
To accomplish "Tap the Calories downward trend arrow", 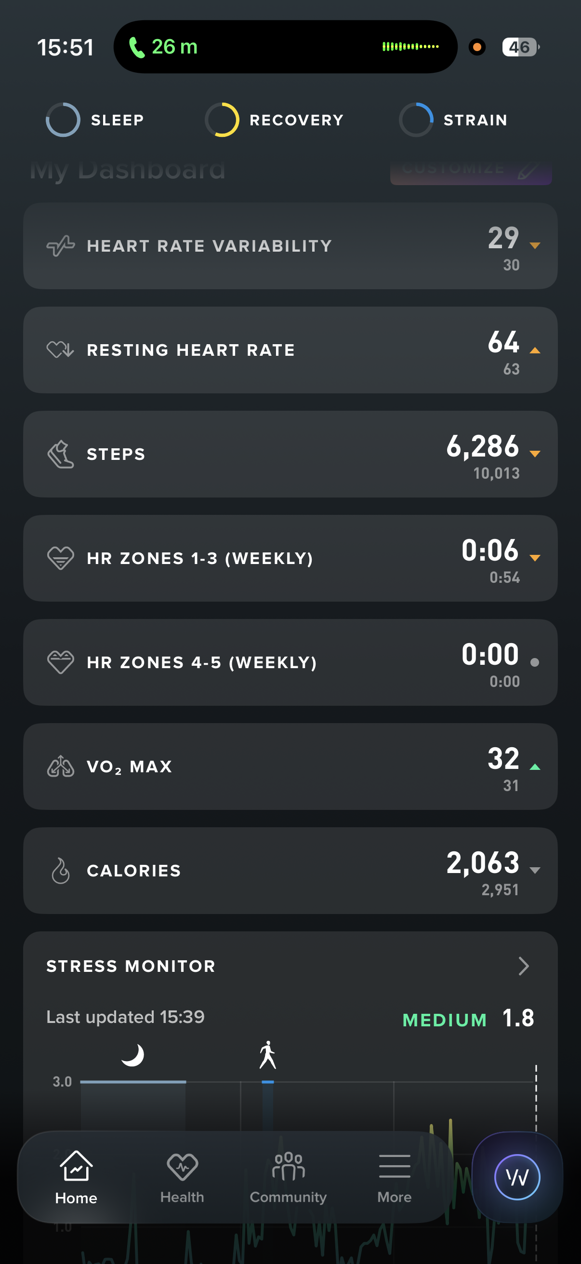I will click(x=535, y=870).
